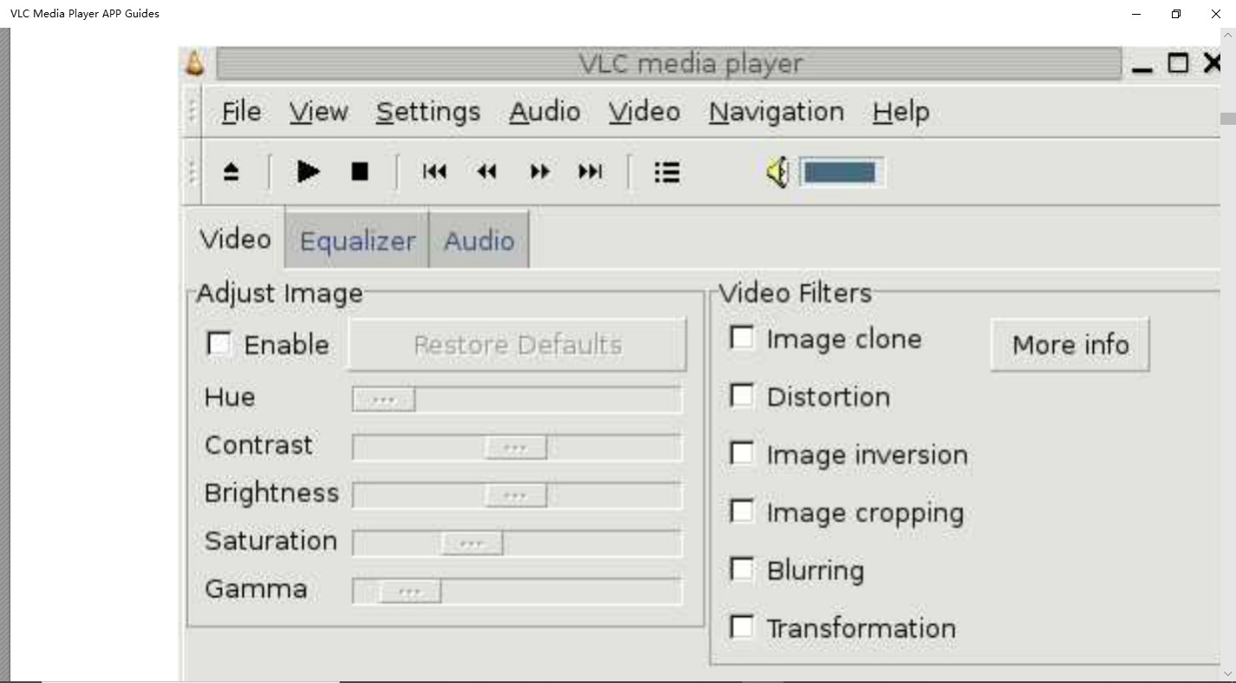Open the Navigation menu

[x=776, y=112]
